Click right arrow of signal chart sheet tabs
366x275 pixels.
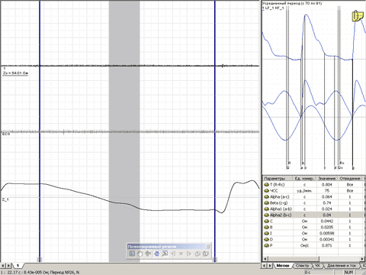click(8, 266)
